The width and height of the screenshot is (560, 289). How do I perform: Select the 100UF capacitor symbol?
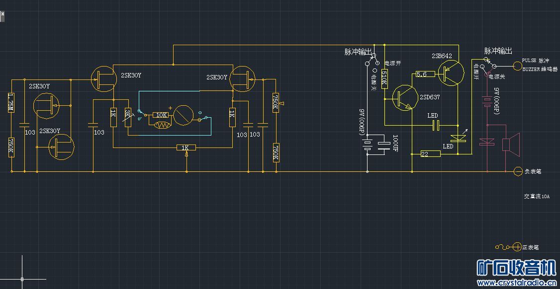[x=383, y=144]
